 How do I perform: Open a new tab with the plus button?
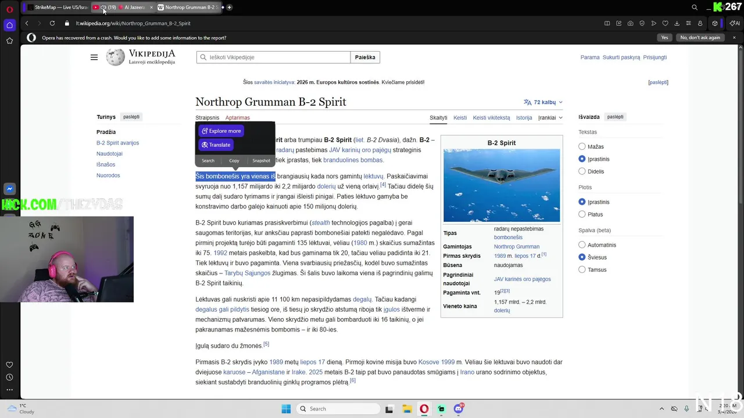click(x=230, y=8)
